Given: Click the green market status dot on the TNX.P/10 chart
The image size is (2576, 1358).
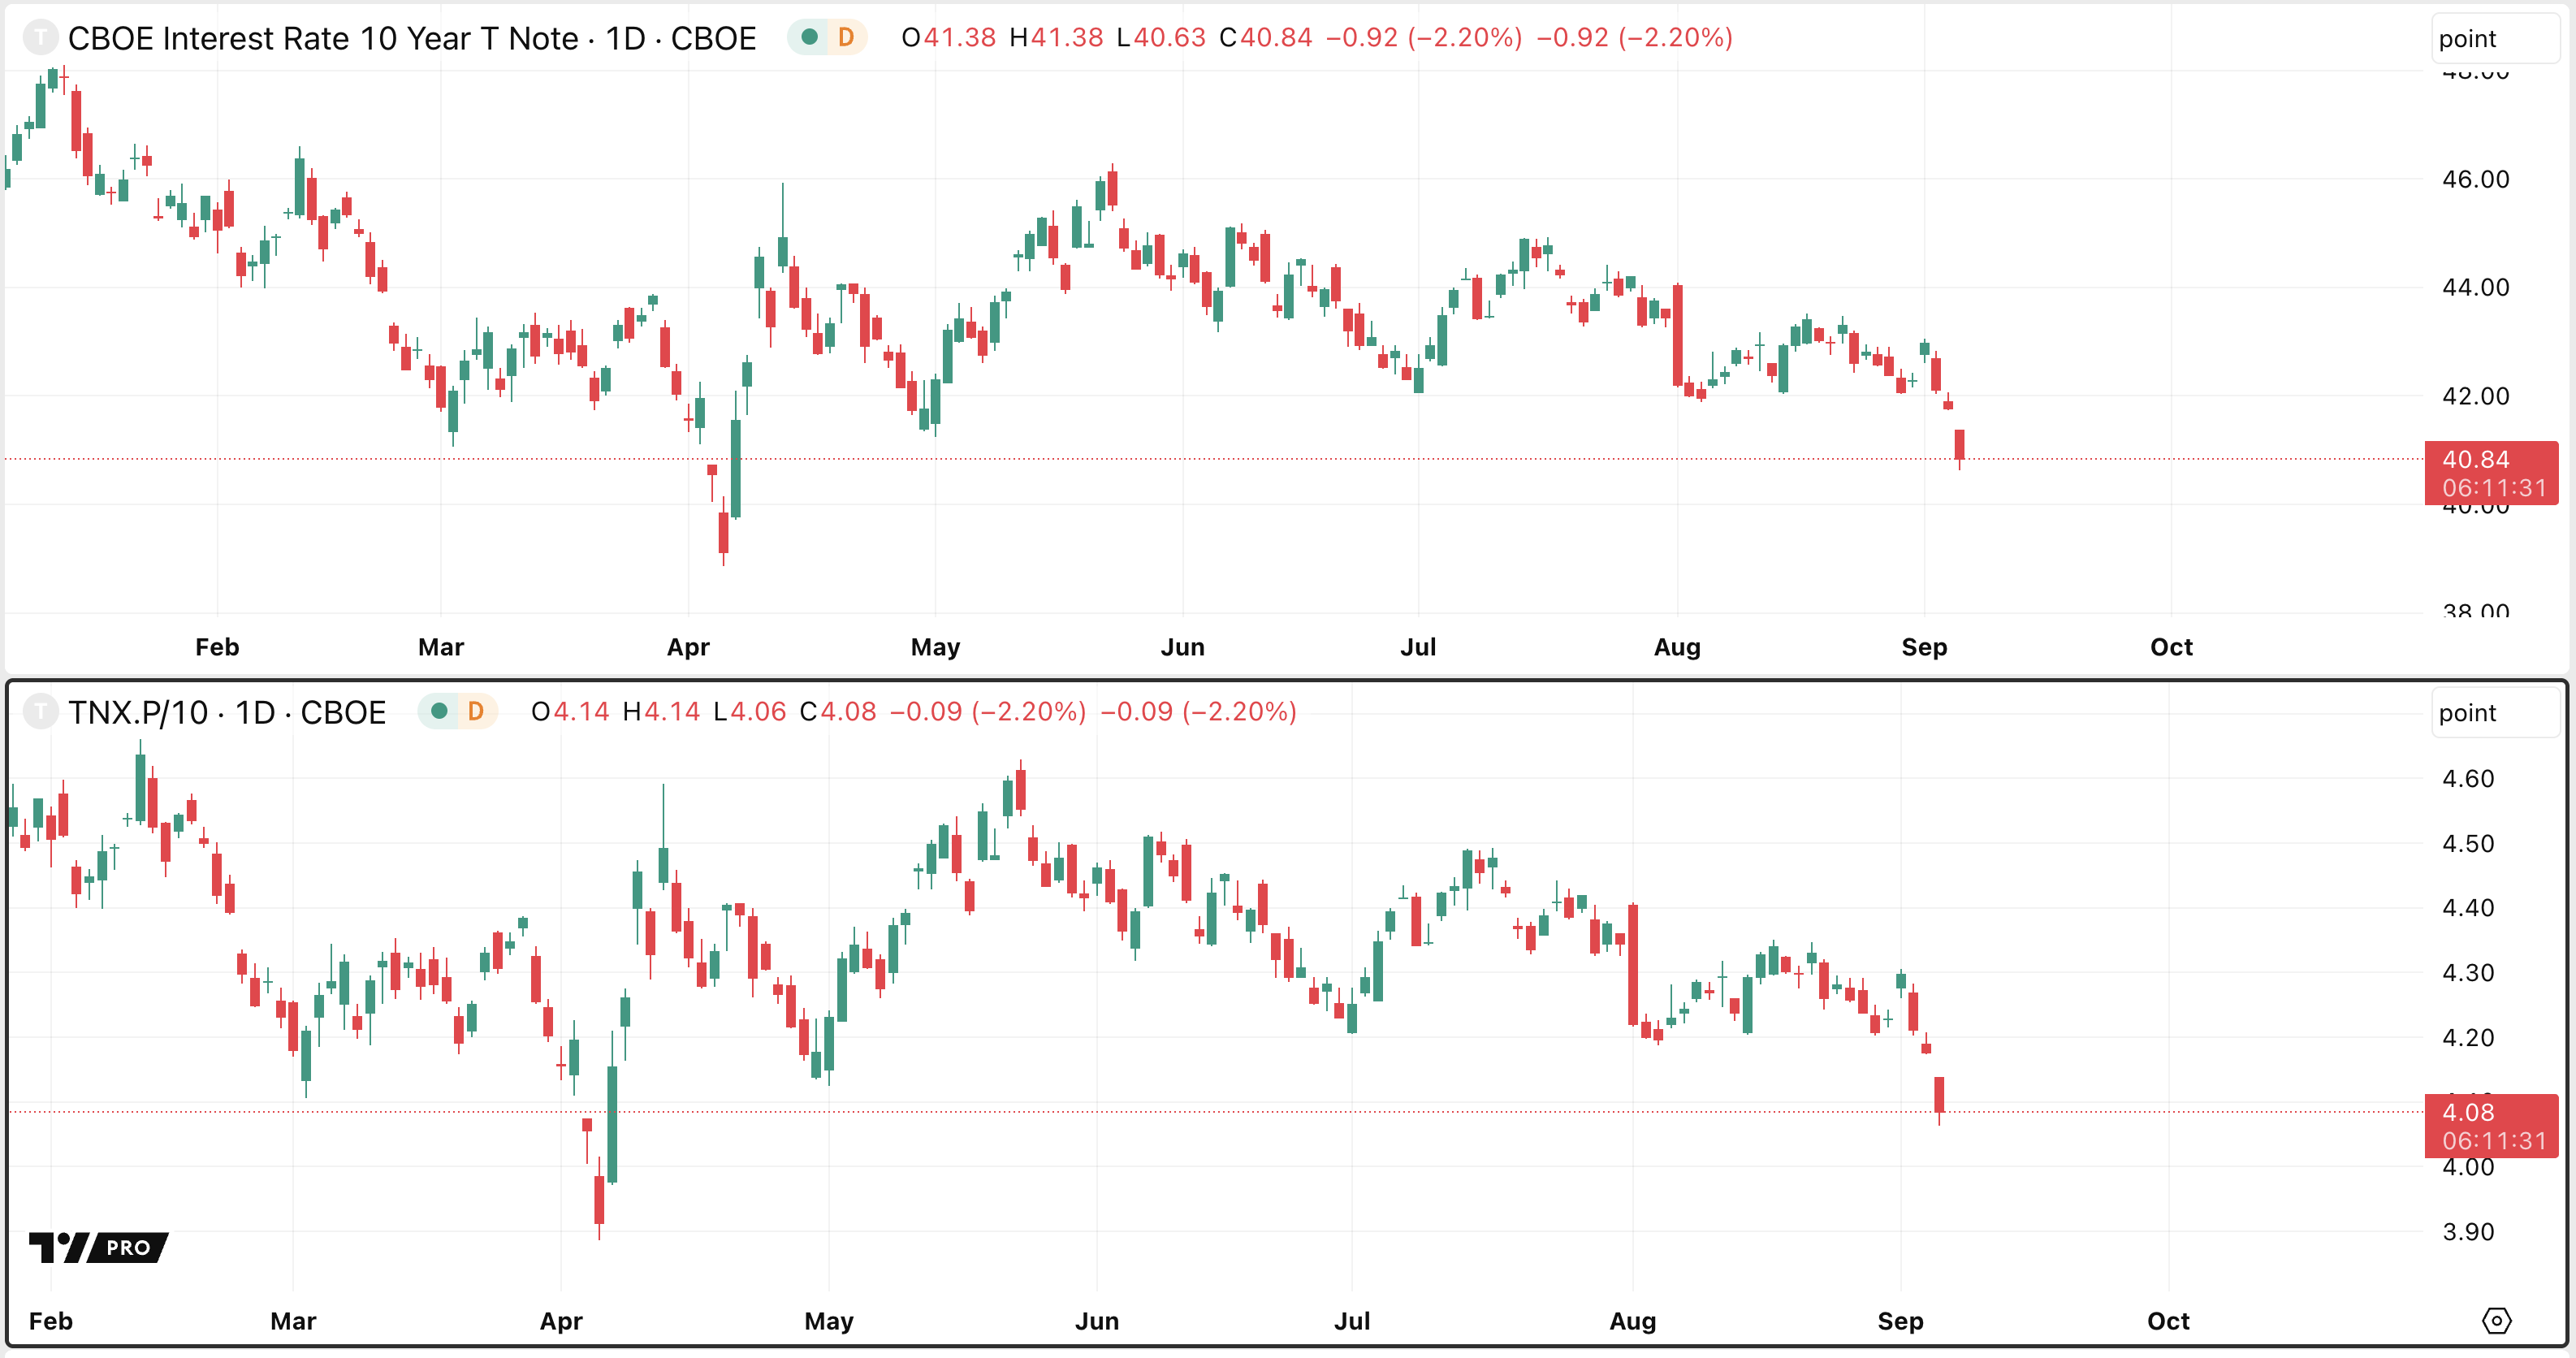Looking at the screenshot, I should coord(439,712).
